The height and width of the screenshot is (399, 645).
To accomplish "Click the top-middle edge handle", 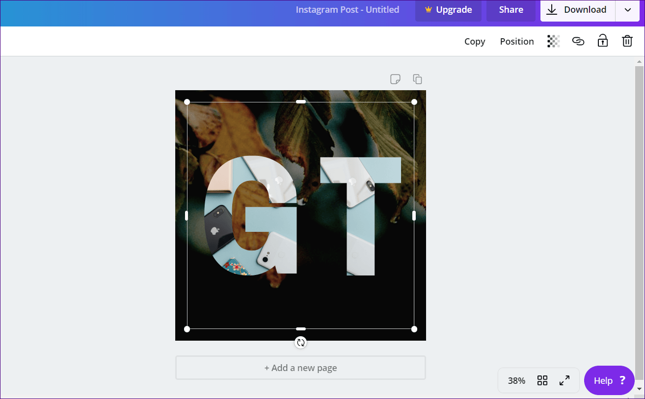I will pyautogui.click(x=301, y=102).
